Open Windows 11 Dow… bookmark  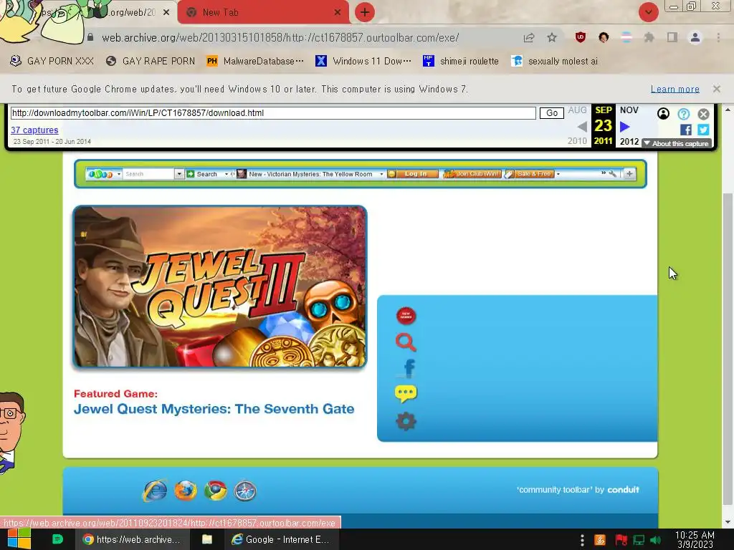[x=363, y=62]
